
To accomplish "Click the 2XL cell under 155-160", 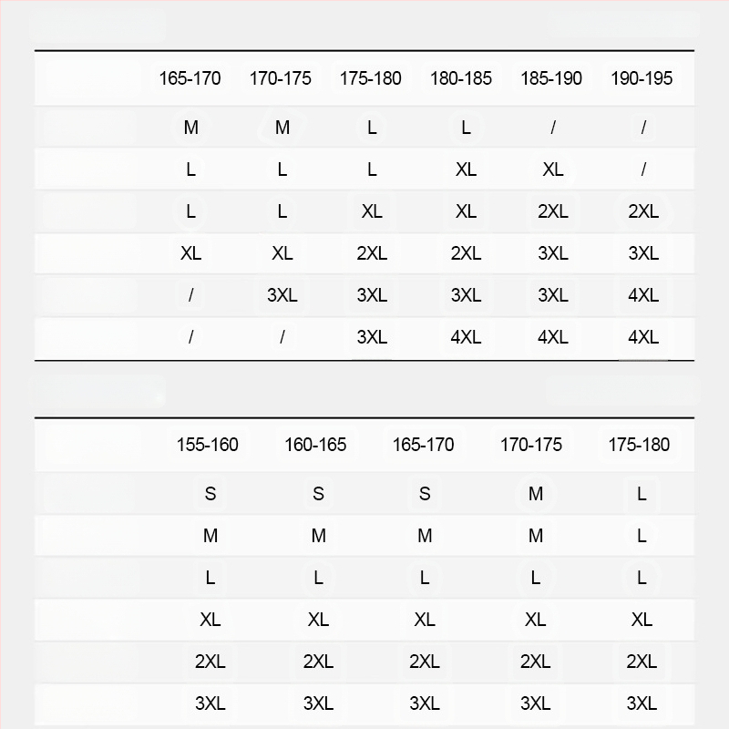I will coord(210,662).
